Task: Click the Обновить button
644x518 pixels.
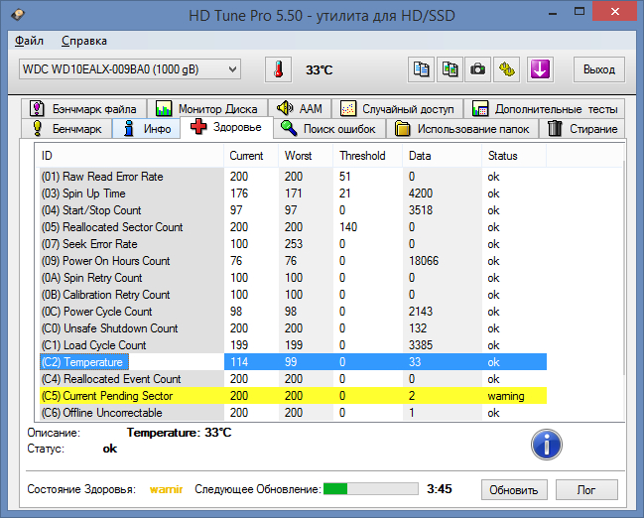Action: [514, 490]
